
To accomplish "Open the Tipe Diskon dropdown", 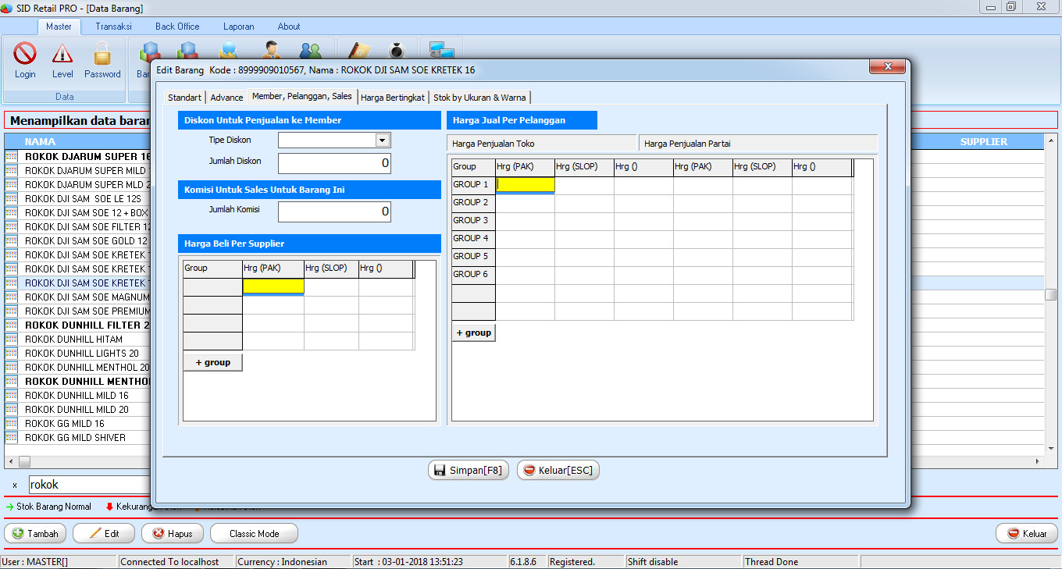I will coord(382,140).
